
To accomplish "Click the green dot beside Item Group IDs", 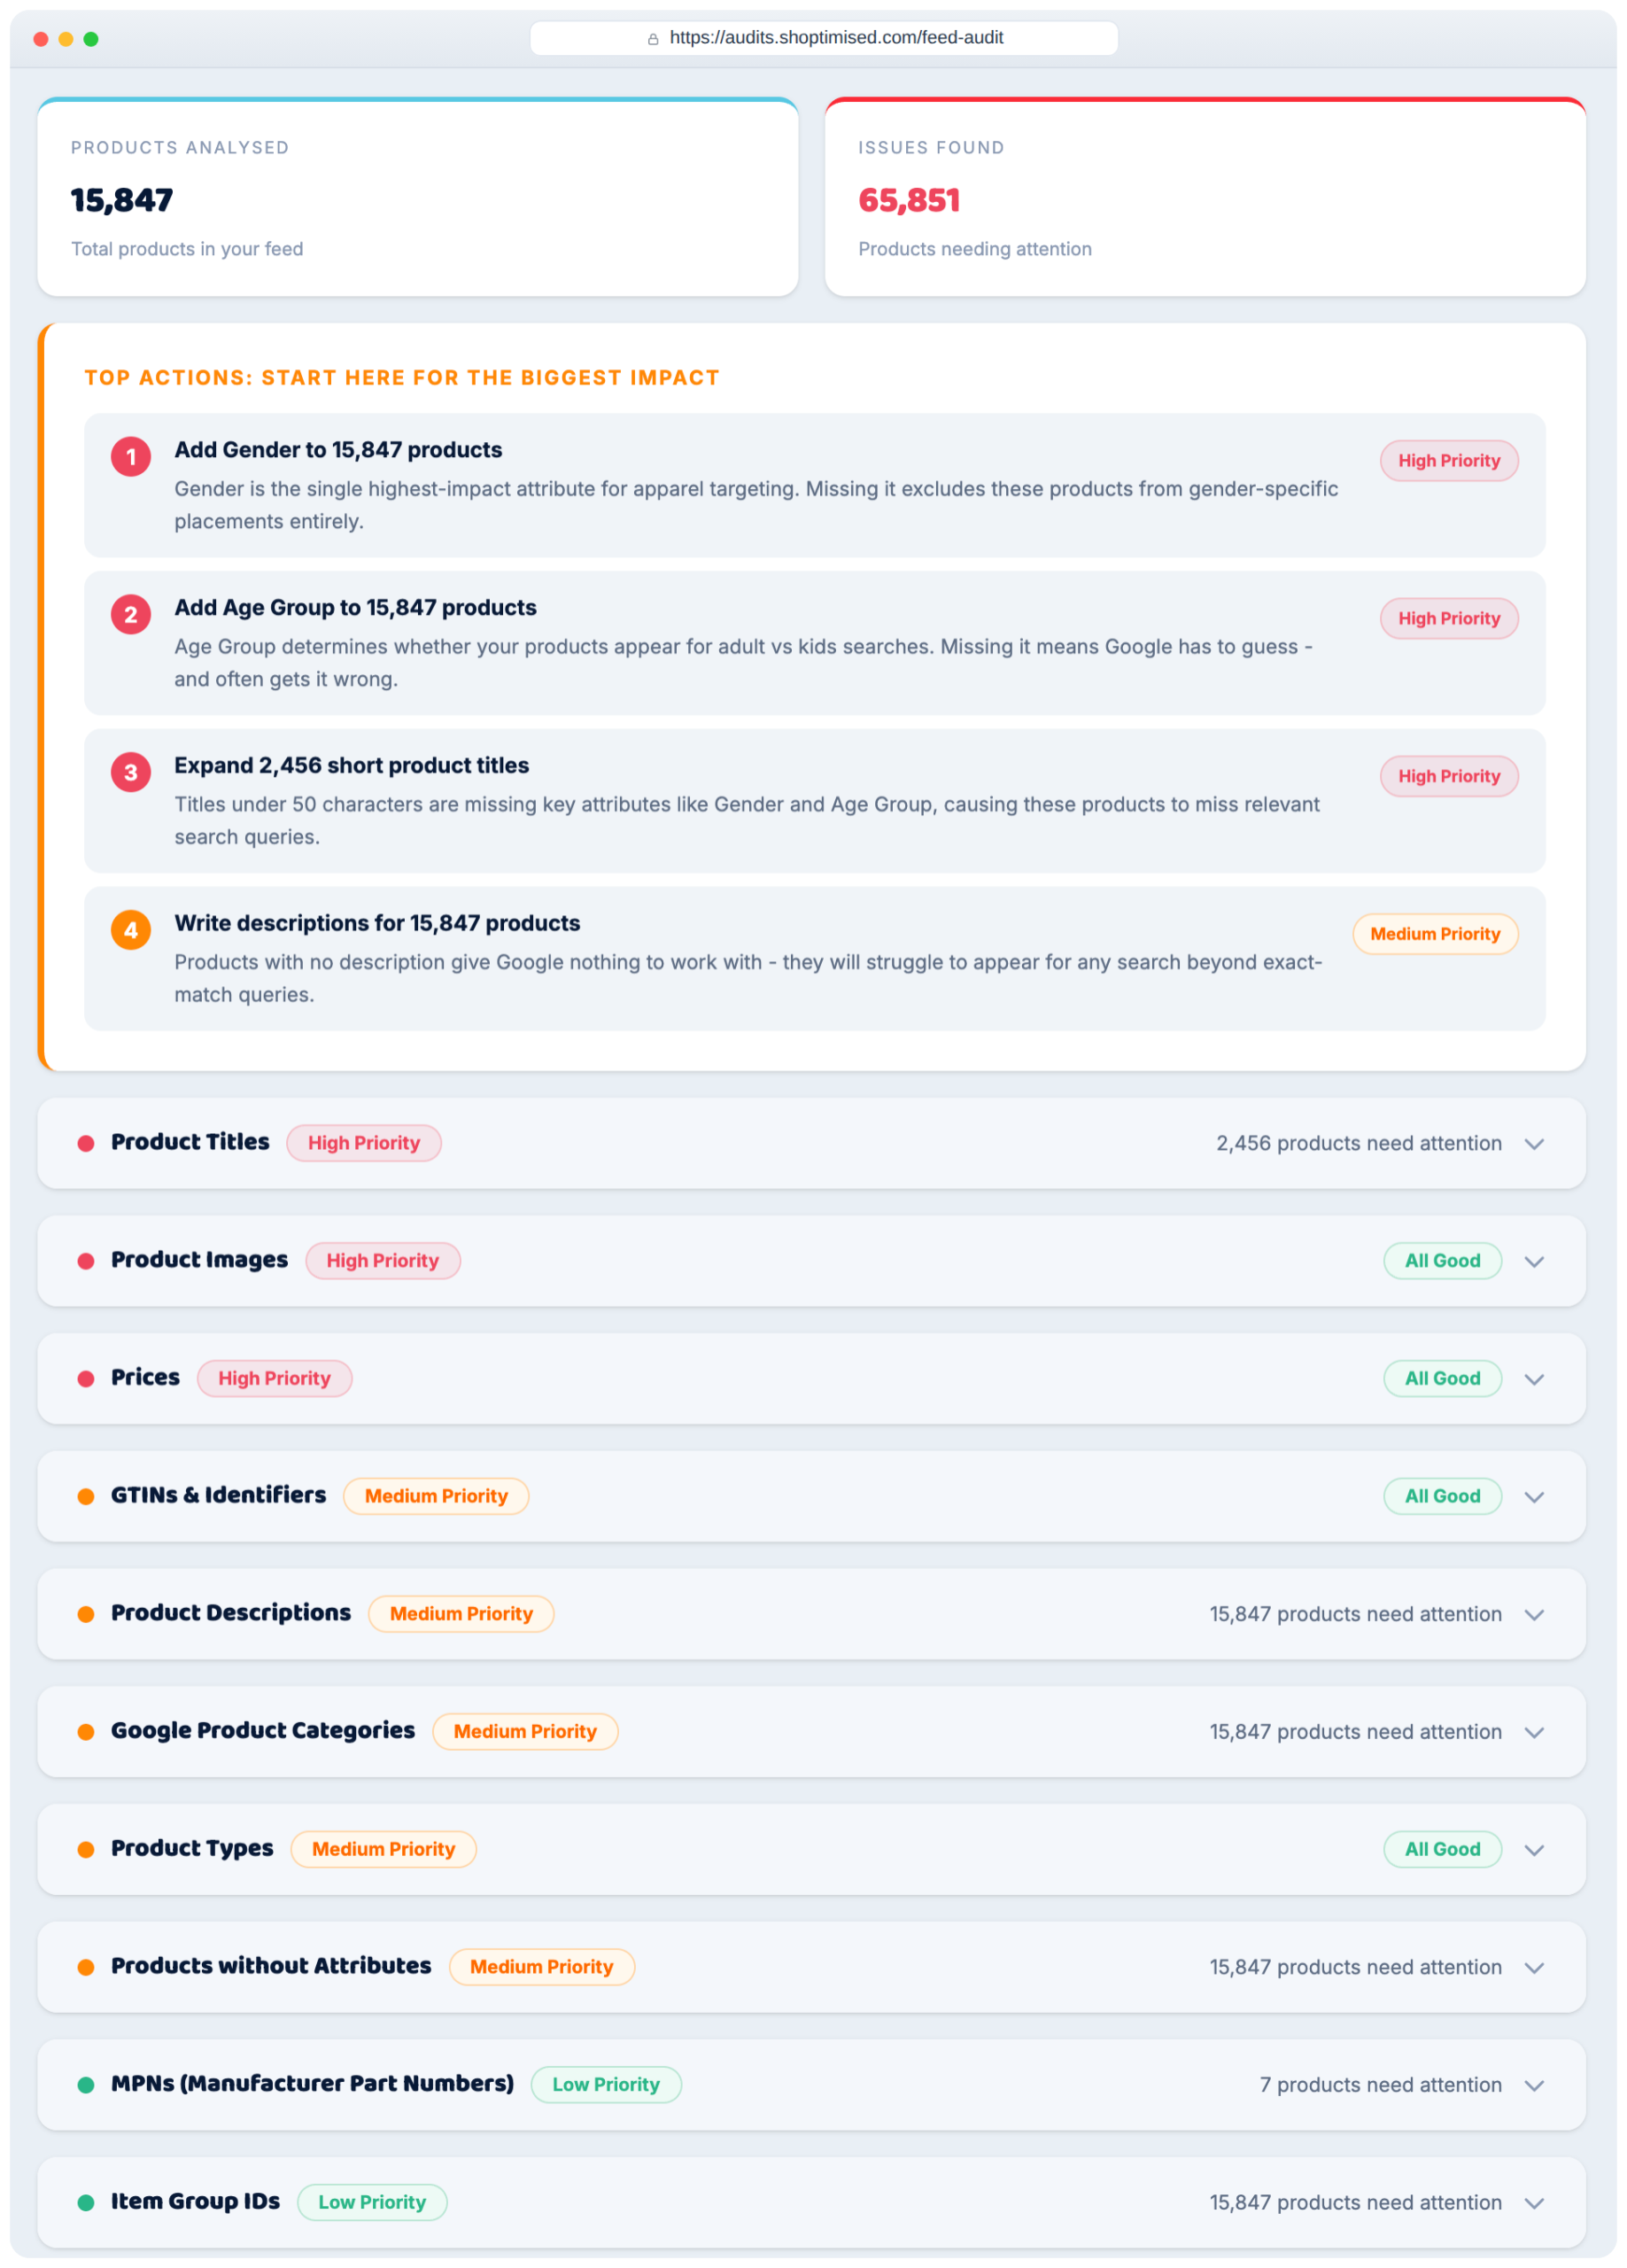I will 86,2203.
